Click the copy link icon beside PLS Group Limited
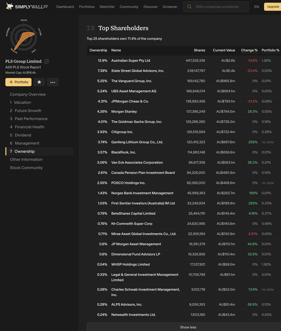This screenshot has width=281, height=331. 47,61
